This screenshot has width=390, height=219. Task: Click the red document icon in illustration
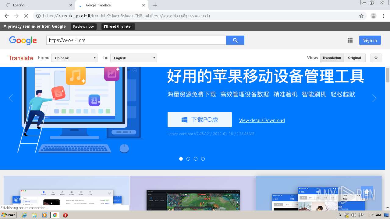tap(58, 93)
